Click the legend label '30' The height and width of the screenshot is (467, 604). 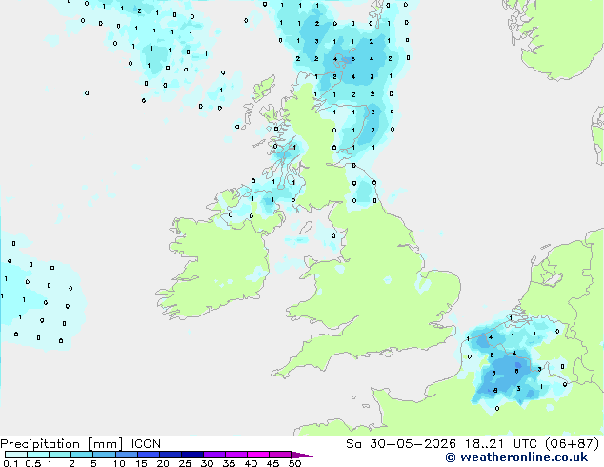tap(207, 463)
